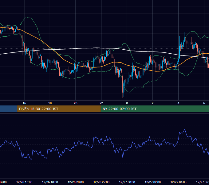Select the NY 22:00-07:00 JST session band
The height and width of the screenshot is (185, 209).
click(x=155, y=109)
